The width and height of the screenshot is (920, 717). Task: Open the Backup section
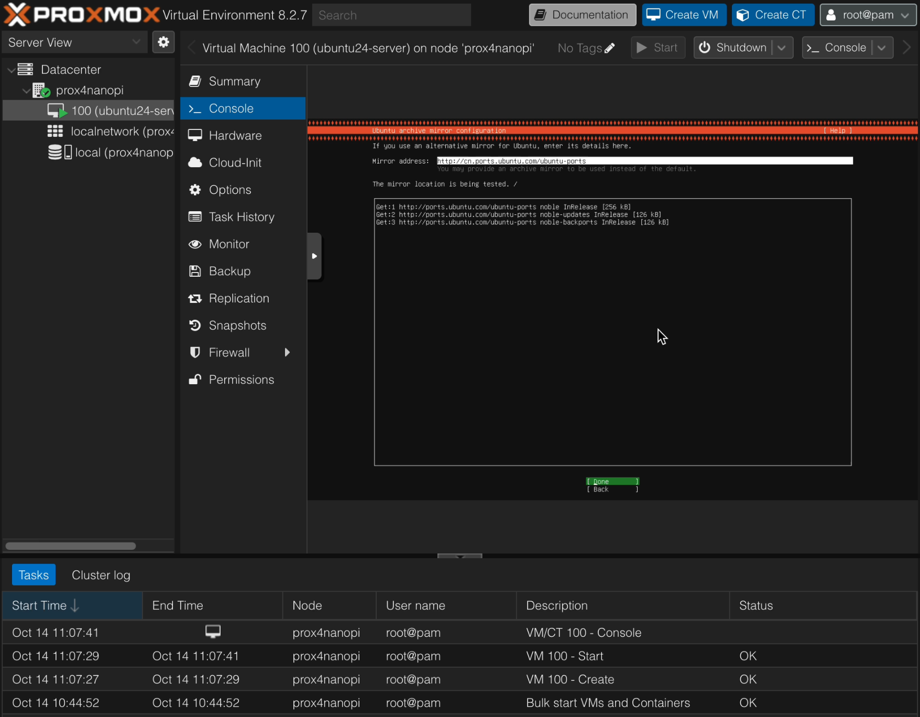[x=229, y=271]
